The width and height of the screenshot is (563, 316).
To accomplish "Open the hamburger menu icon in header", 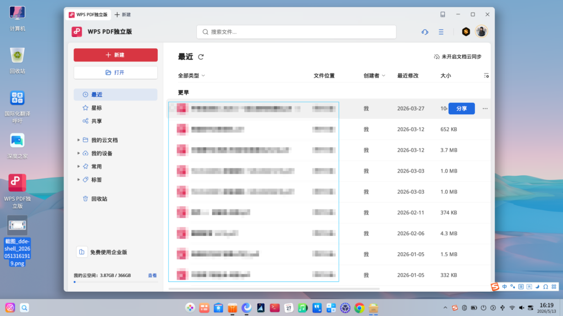I will (x=441, y=32).
